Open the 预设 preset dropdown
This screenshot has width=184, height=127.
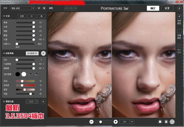coord(23,8)
